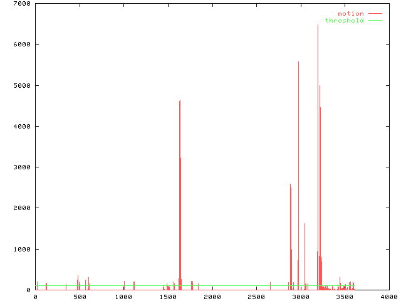Click the 4000 x-axis tick label

coord(388,297)
